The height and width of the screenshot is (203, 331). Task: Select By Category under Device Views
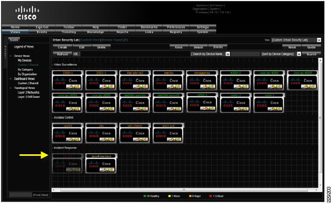[25, 70]
